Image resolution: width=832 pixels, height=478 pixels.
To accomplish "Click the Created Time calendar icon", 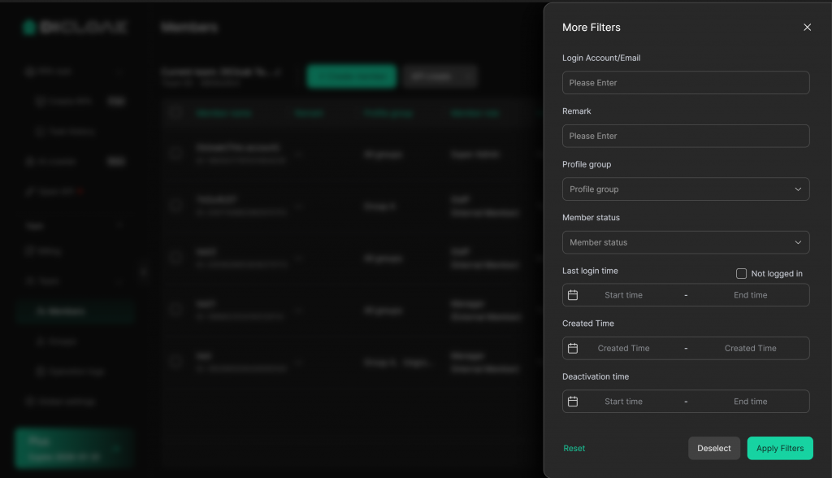I will [573, 348].
